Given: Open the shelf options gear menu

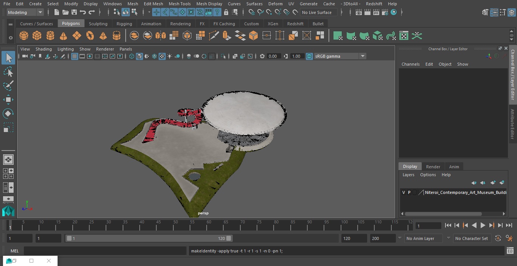Looking at the screenshot, I should 11,37.
